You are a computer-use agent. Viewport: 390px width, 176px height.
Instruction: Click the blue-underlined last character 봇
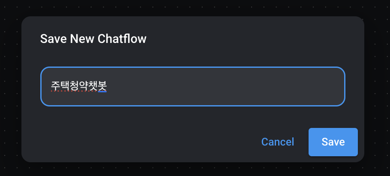[x=102, y=86]
